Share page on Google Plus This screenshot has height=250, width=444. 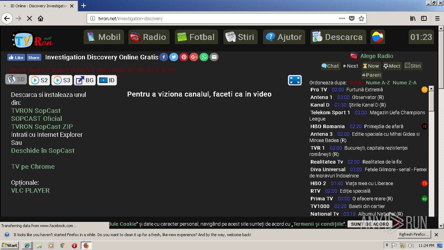pos(194,57)
